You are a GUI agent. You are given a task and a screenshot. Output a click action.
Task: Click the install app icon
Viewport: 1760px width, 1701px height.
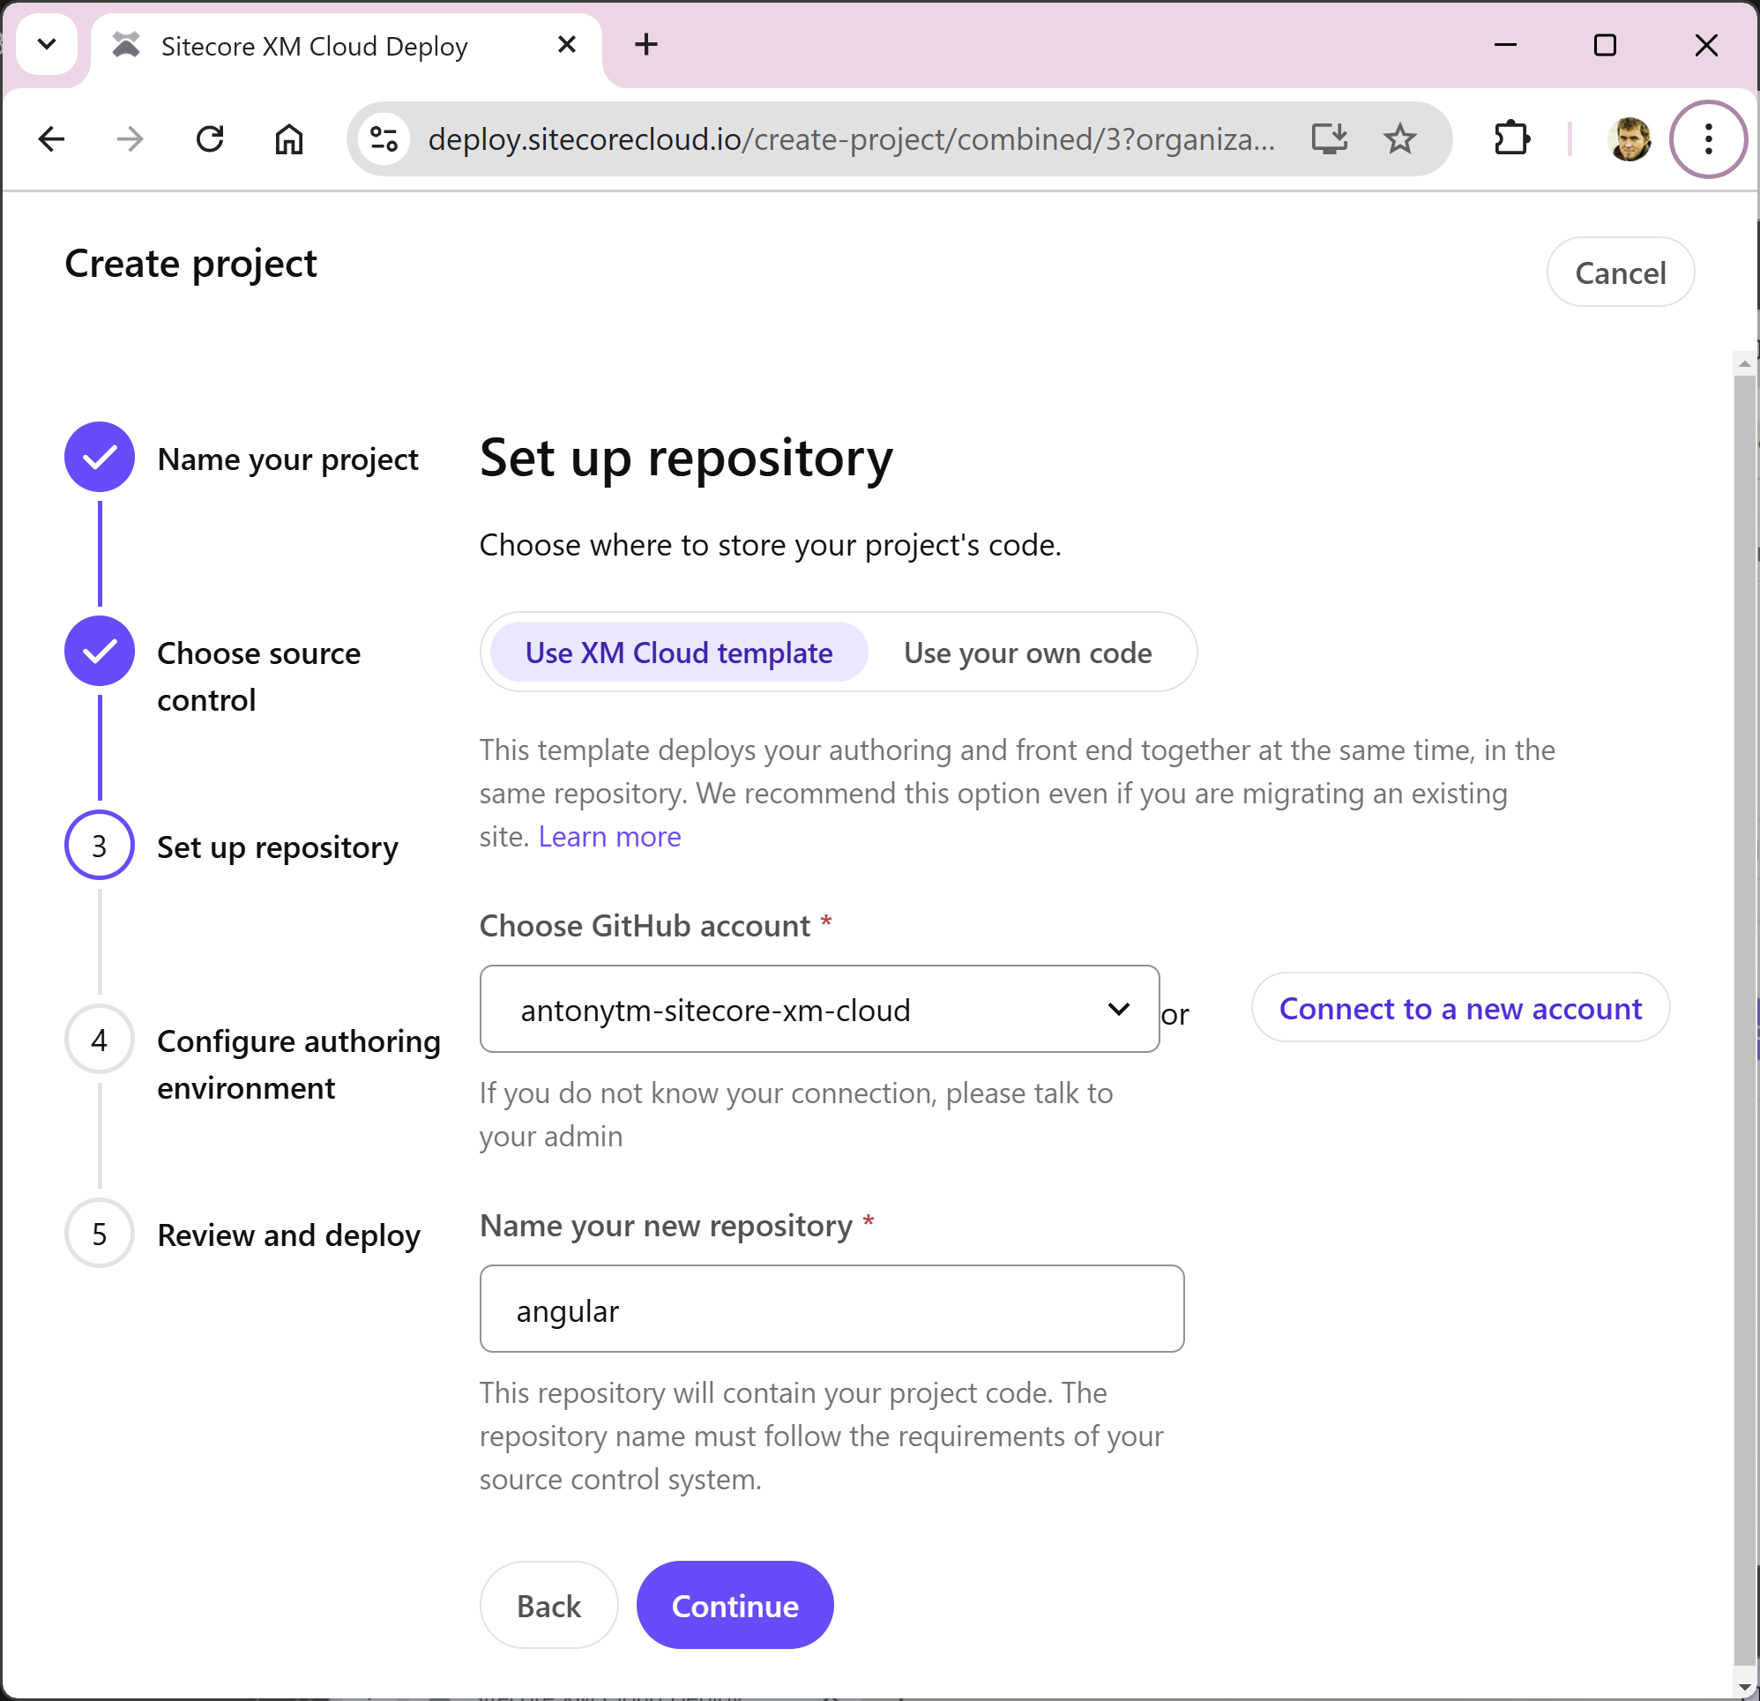(1328, 139)
